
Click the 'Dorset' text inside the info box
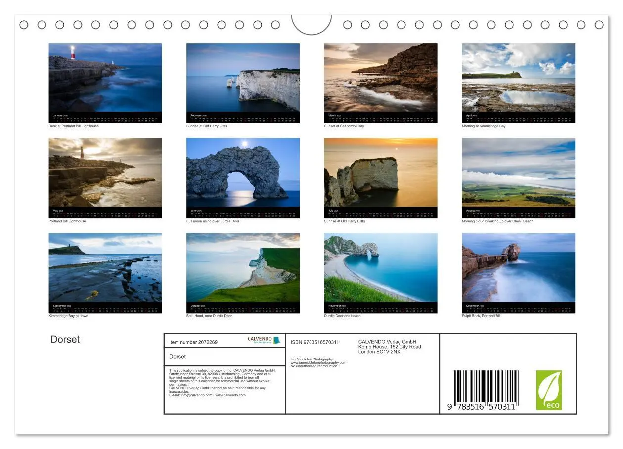[x=178, y=357]
